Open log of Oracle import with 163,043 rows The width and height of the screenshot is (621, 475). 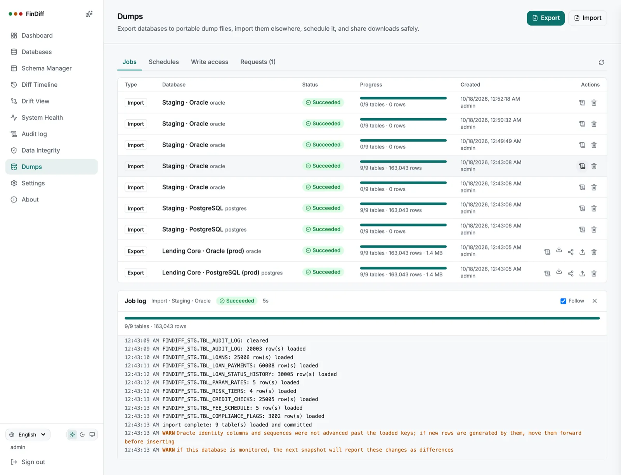pos(582,166)
